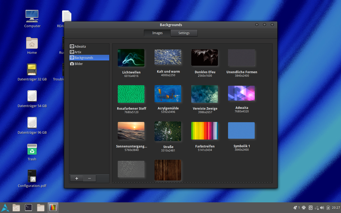The height and width of the screenshot is (213, 341).
Task: Select the Unendliche Formen wallpaper thumbnail
Action: (241, 58)
